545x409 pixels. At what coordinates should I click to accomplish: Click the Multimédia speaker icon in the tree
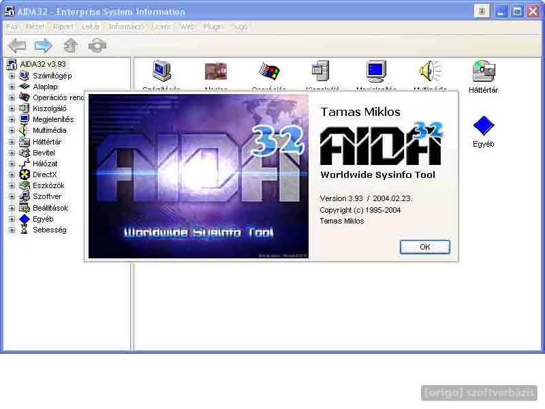[24, 130]
